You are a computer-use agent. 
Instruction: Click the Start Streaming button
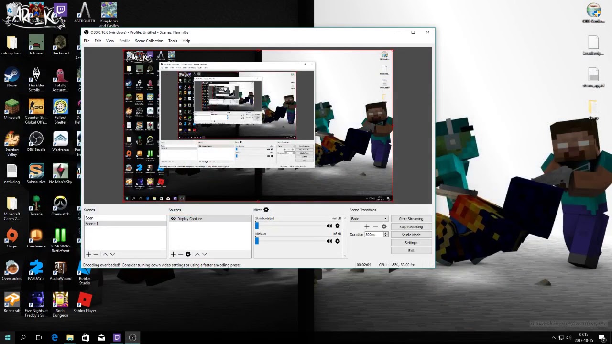411,219
